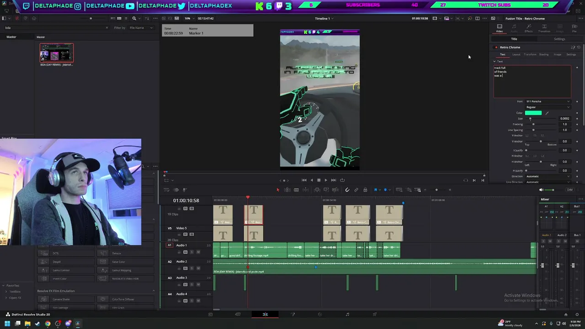
Task: Add a keyframe for the Size parameter
Action: click(x=577, y=119)
